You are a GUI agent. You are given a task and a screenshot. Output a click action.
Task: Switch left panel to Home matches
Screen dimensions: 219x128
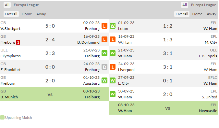tap(27, 14)
